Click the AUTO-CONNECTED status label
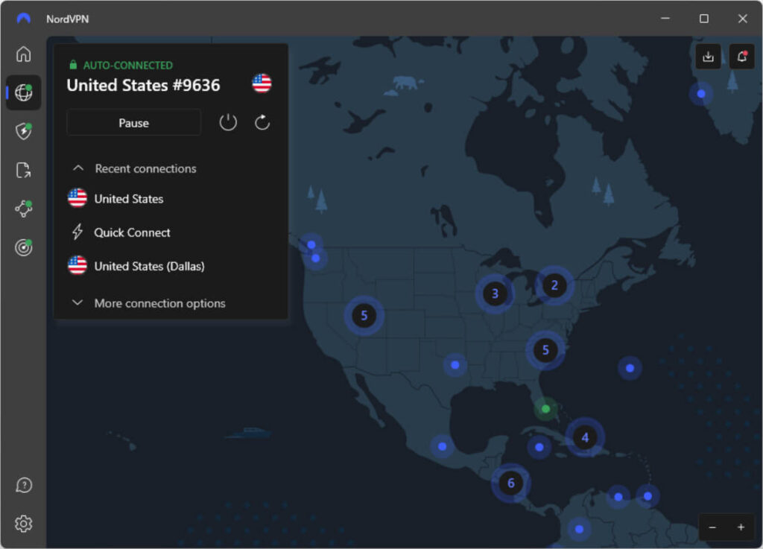763x549 pixels. (128, 65)
